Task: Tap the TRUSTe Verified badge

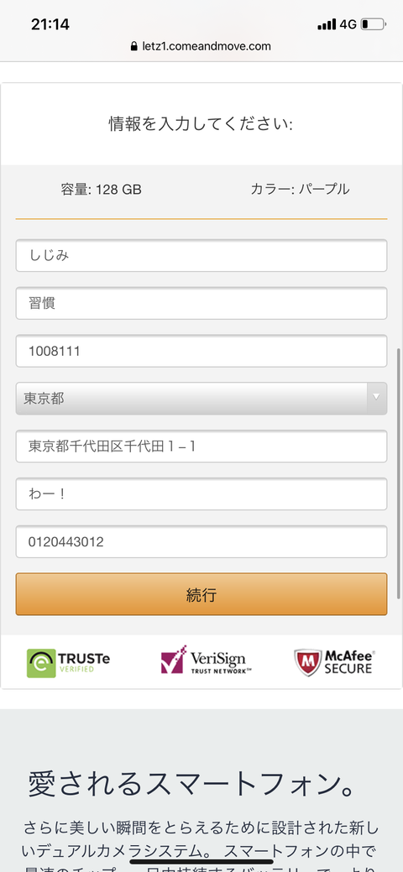Action: tap(69, 662)
